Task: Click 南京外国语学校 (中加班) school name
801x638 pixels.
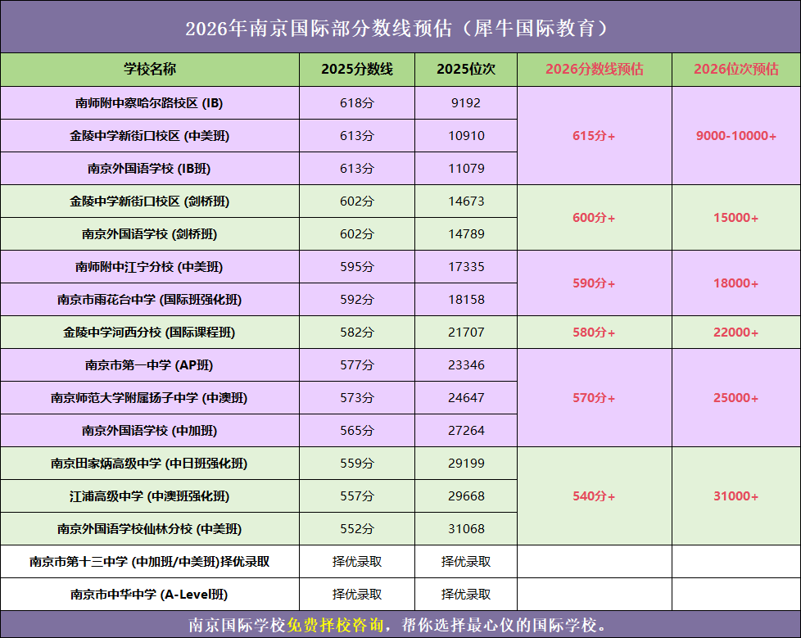Action: [x=149, y=431]
